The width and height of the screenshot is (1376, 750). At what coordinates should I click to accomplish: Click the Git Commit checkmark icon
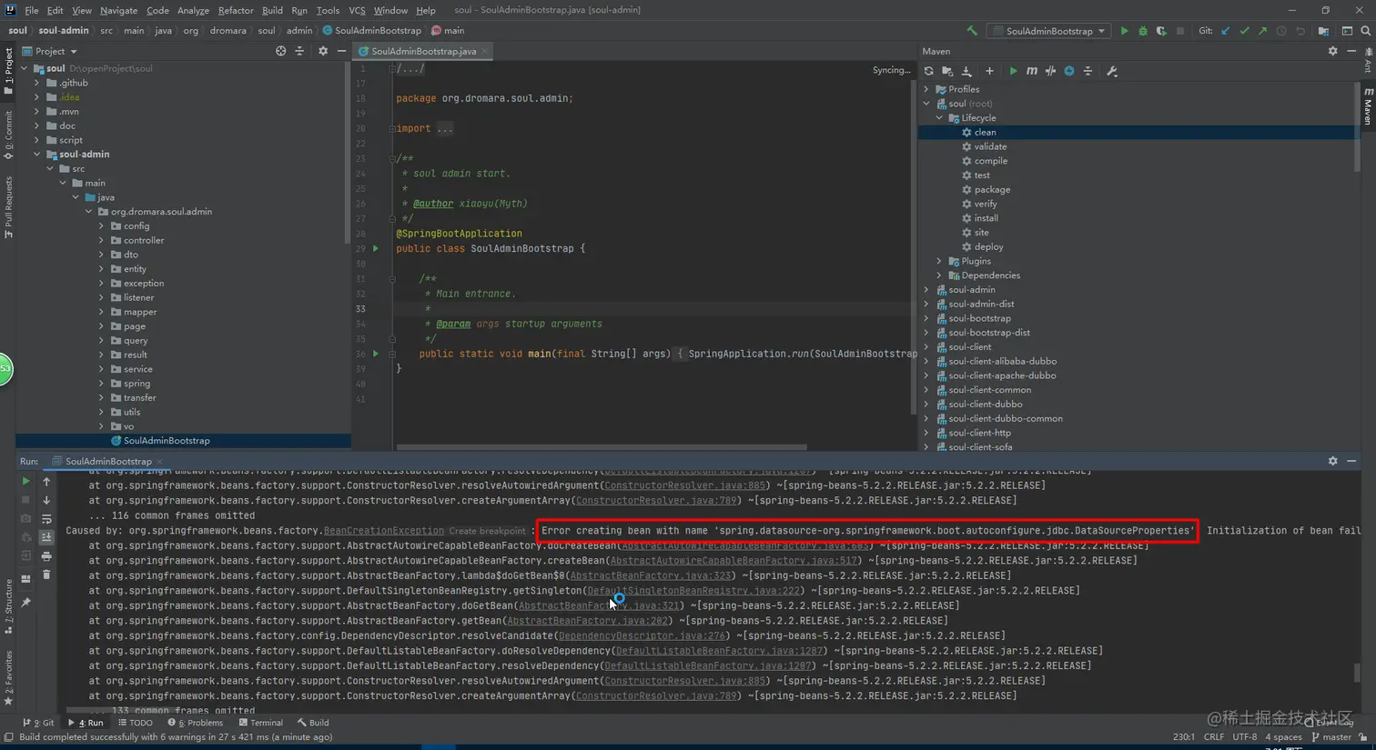[x=1244, y=31]
